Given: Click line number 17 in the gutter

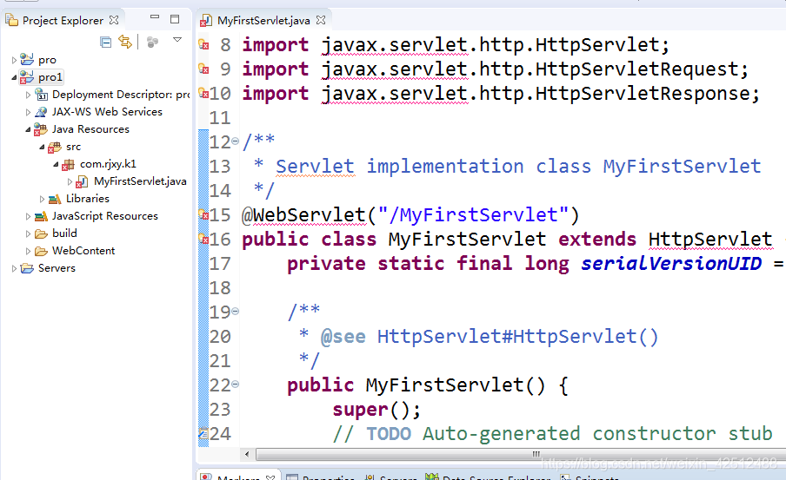Looking at the screenshot, I should tap(220, 263).
